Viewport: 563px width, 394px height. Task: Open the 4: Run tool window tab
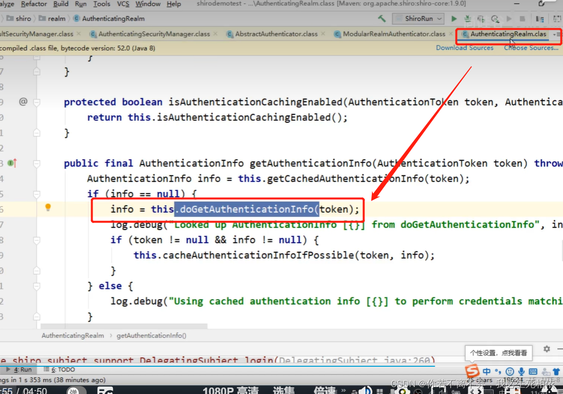point(19,370)
